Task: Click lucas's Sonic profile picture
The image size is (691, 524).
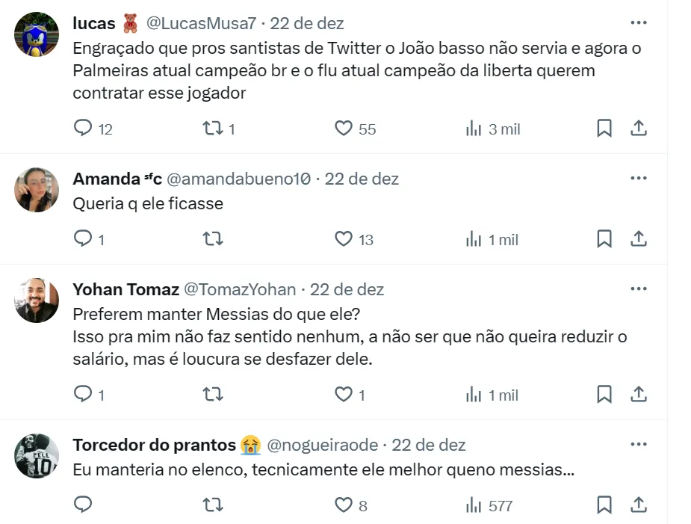Action: pyautogui.click(x=37, y=34)
